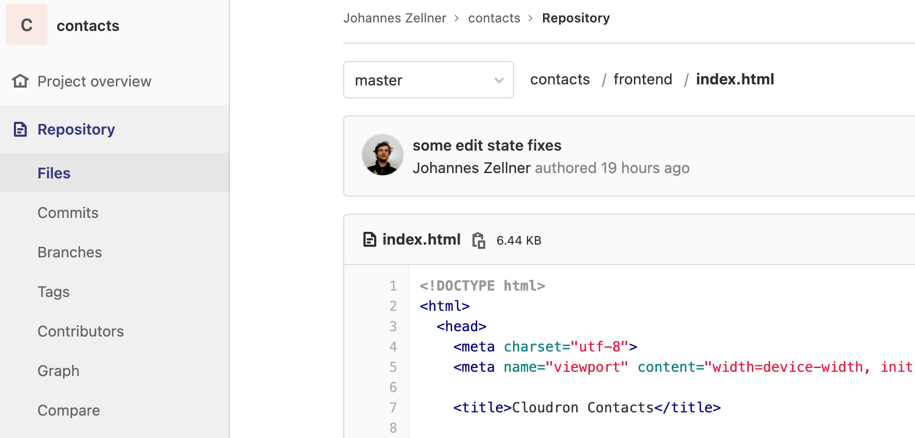Screen dimensions: 915x438
Task: Copy file path using clipboard icon
Action: coord(479,240)
